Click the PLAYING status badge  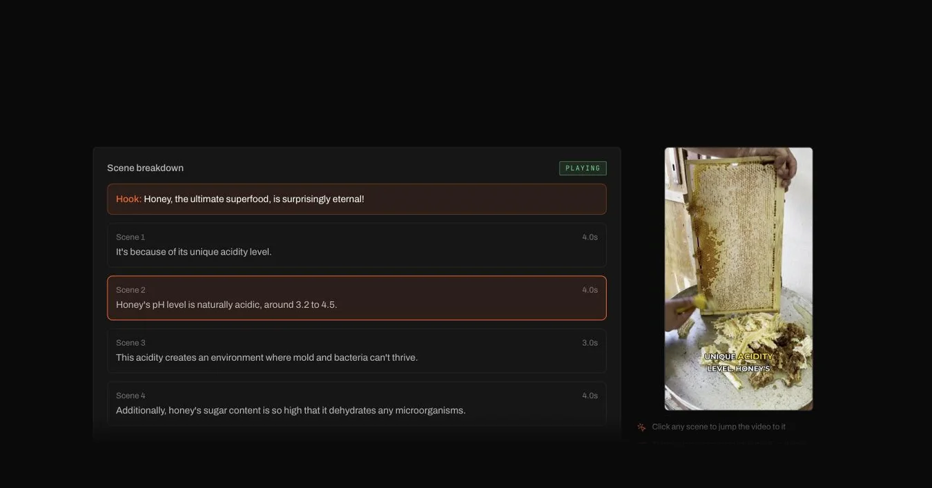point(583,168)
